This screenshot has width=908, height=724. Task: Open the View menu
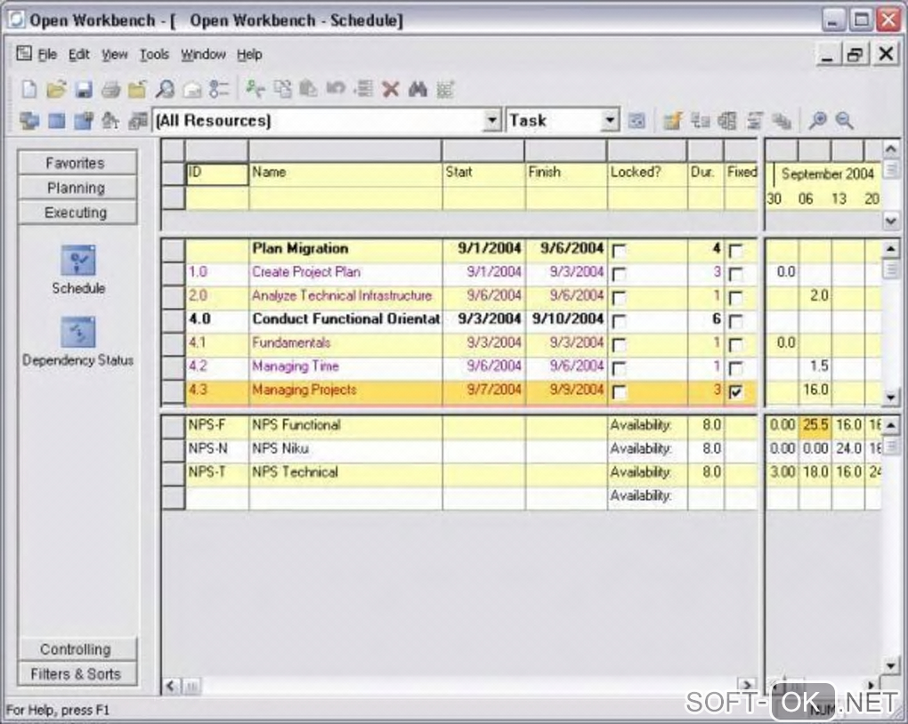pos(115,54)
